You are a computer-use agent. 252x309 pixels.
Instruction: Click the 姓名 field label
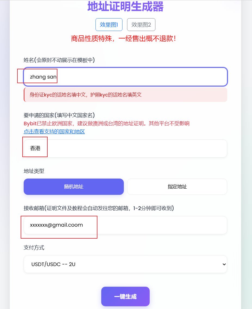click(x=59, y=60)
